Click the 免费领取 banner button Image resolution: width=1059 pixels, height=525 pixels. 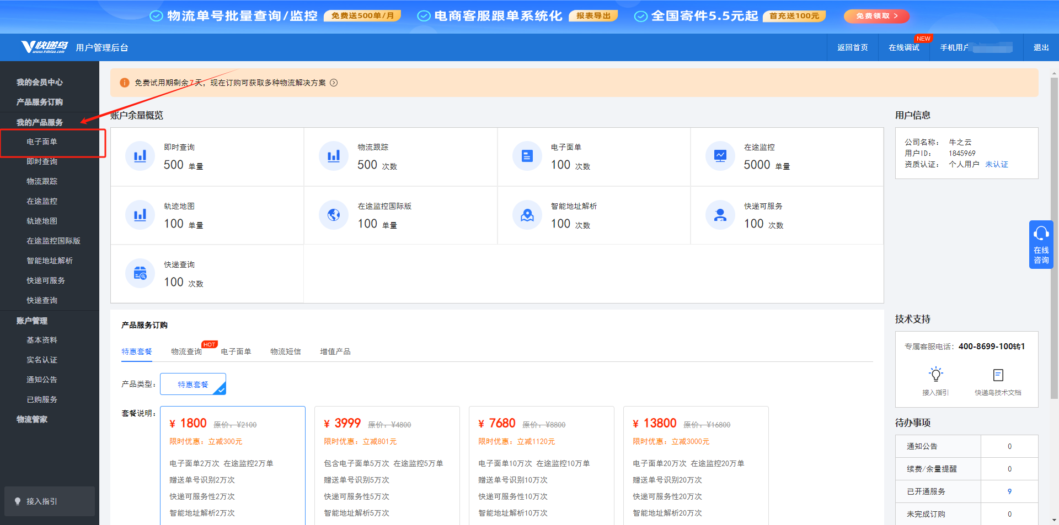[876, 16]
